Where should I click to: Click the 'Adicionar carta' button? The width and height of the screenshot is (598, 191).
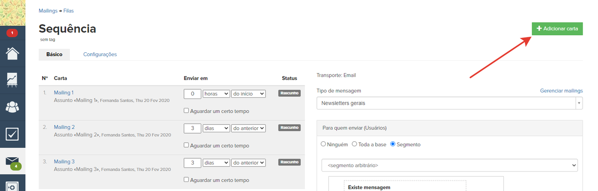(x=557, y=29)
